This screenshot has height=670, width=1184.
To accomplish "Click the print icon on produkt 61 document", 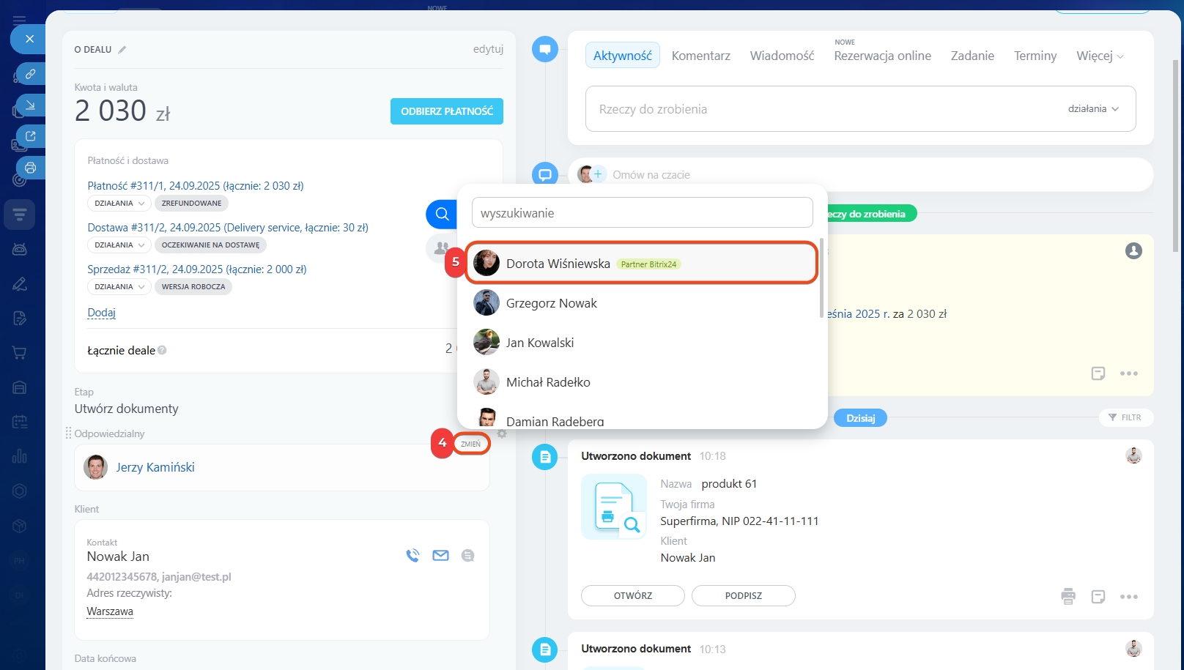I will (1068, 596).
